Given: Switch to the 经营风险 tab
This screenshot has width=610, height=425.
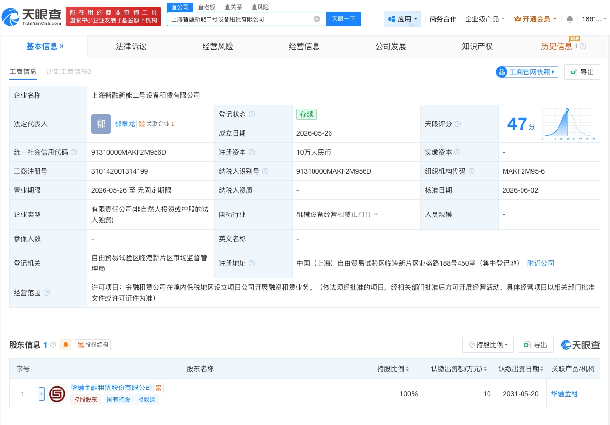Looking at the screenshot, I should click(218, 47).
